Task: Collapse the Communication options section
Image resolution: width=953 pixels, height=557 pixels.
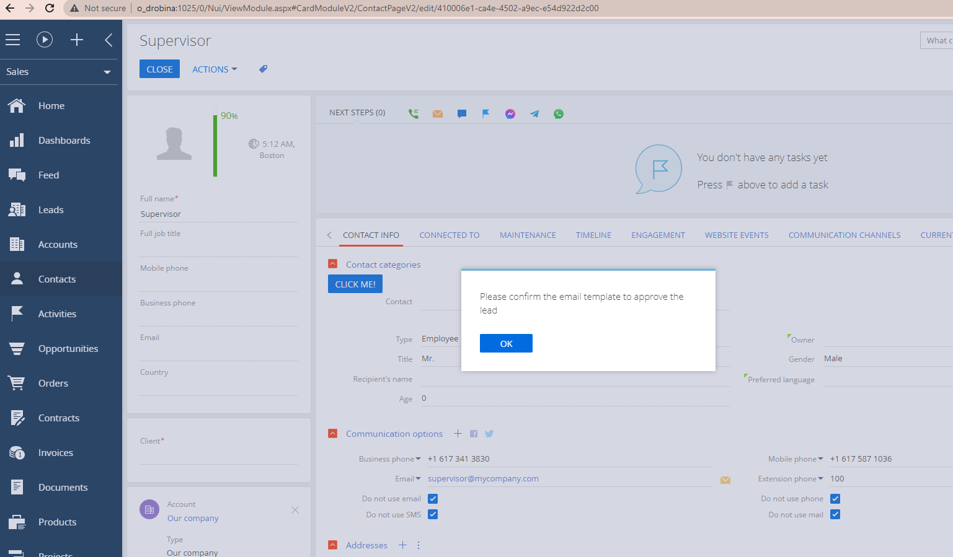Action: (x=333, y=434)
